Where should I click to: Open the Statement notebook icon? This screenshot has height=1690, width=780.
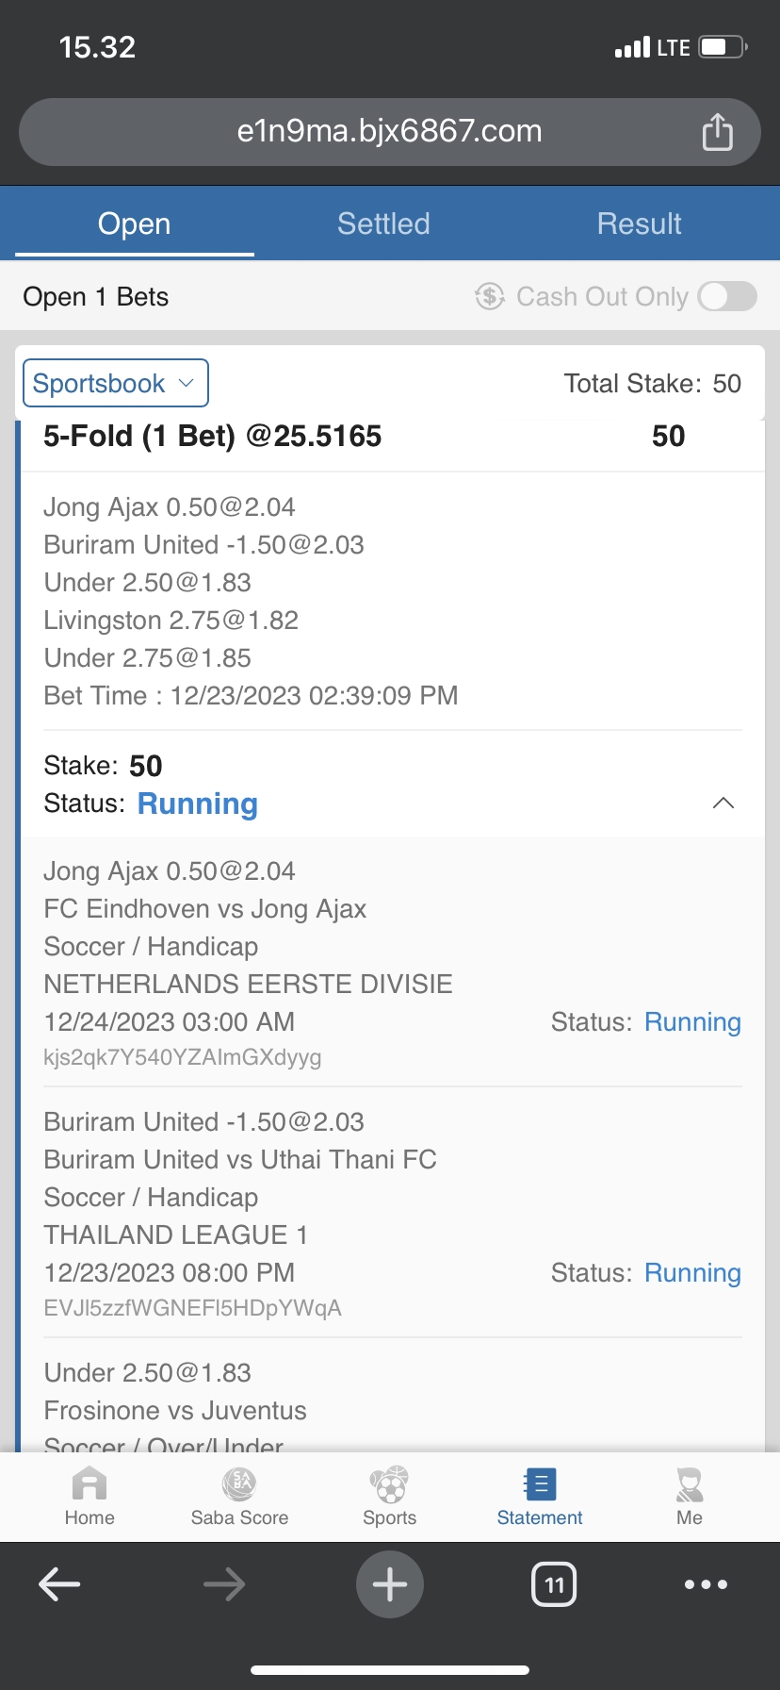click(540, 1485)
